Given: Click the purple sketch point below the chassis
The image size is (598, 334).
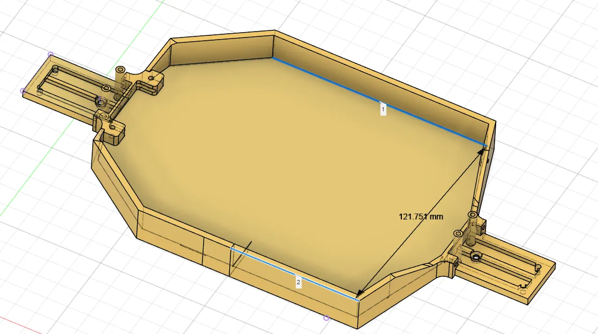Looking at the screenshot, I should [x=326, y=317].
